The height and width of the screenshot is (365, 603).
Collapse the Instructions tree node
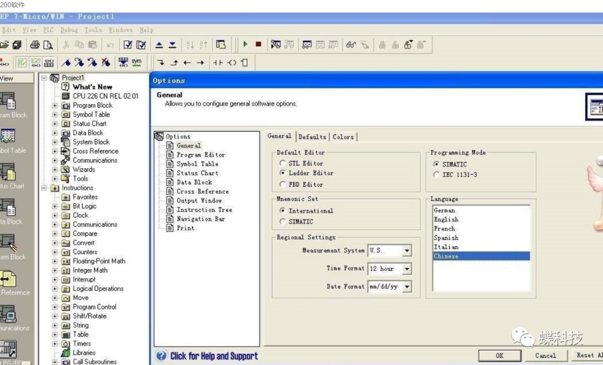(44, 188)
